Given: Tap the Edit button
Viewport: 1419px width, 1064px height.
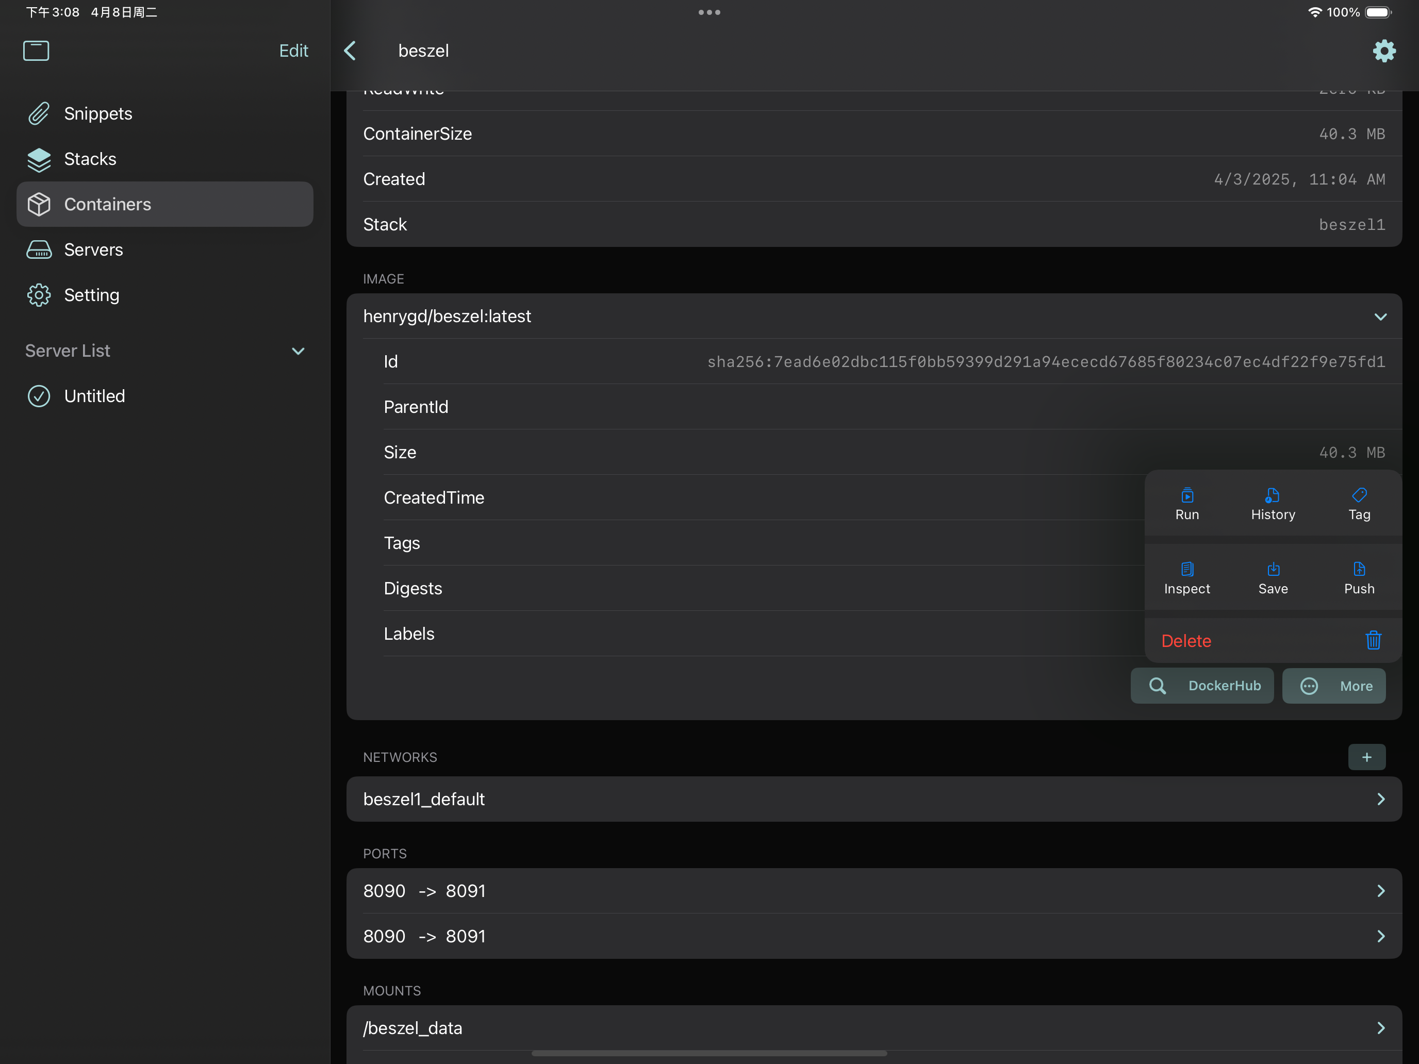Looking at the screenshot, I should [293, 51].
